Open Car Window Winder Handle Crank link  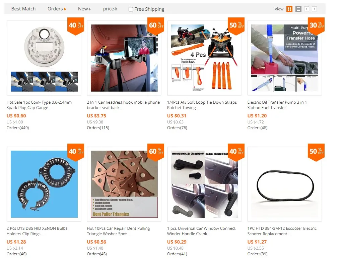click(201, 231)
